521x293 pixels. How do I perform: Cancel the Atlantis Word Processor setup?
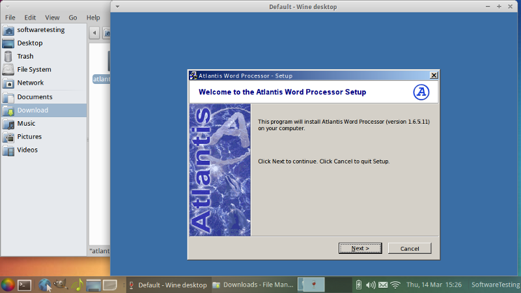[x=410, y=248]
